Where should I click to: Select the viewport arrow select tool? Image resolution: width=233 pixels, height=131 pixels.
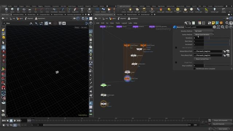3,43
